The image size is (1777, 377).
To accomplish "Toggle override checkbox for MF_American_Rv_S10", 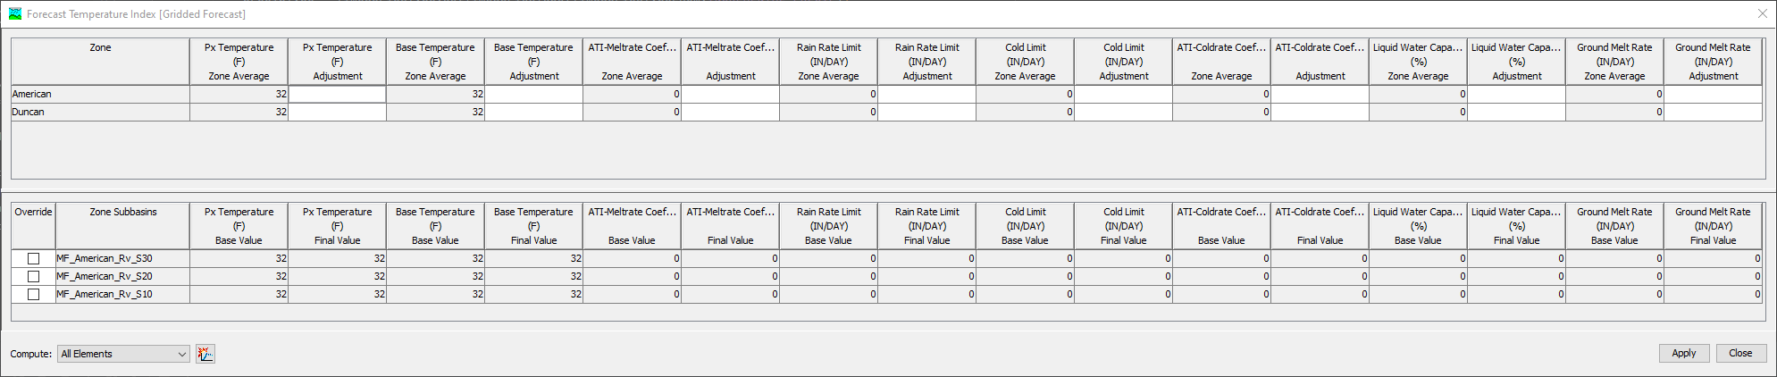I will 34,294.
